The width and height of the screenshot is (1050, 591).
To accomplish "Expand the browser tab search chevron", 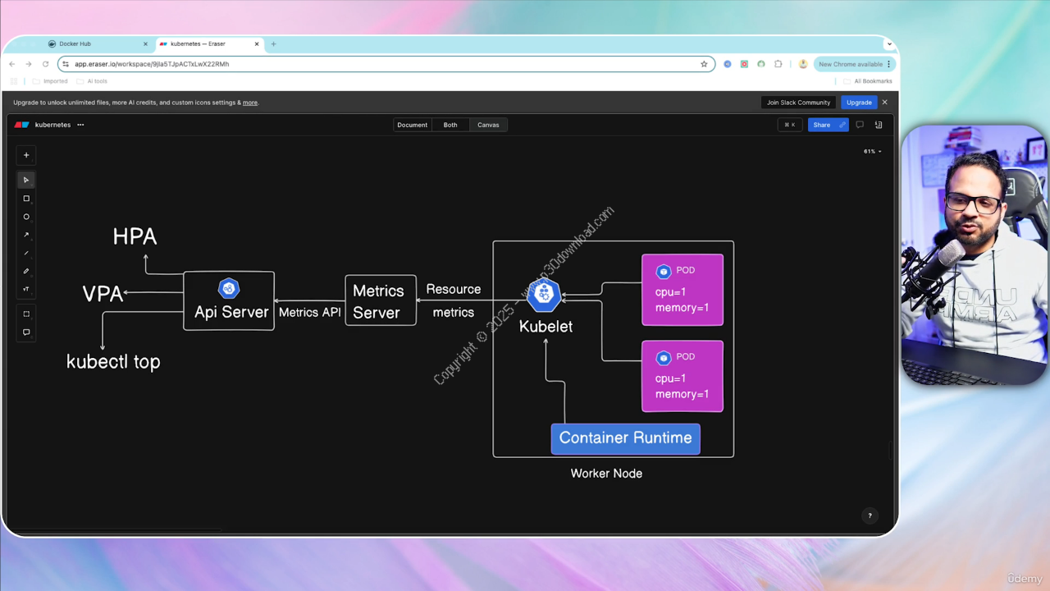I will [889, 44].
